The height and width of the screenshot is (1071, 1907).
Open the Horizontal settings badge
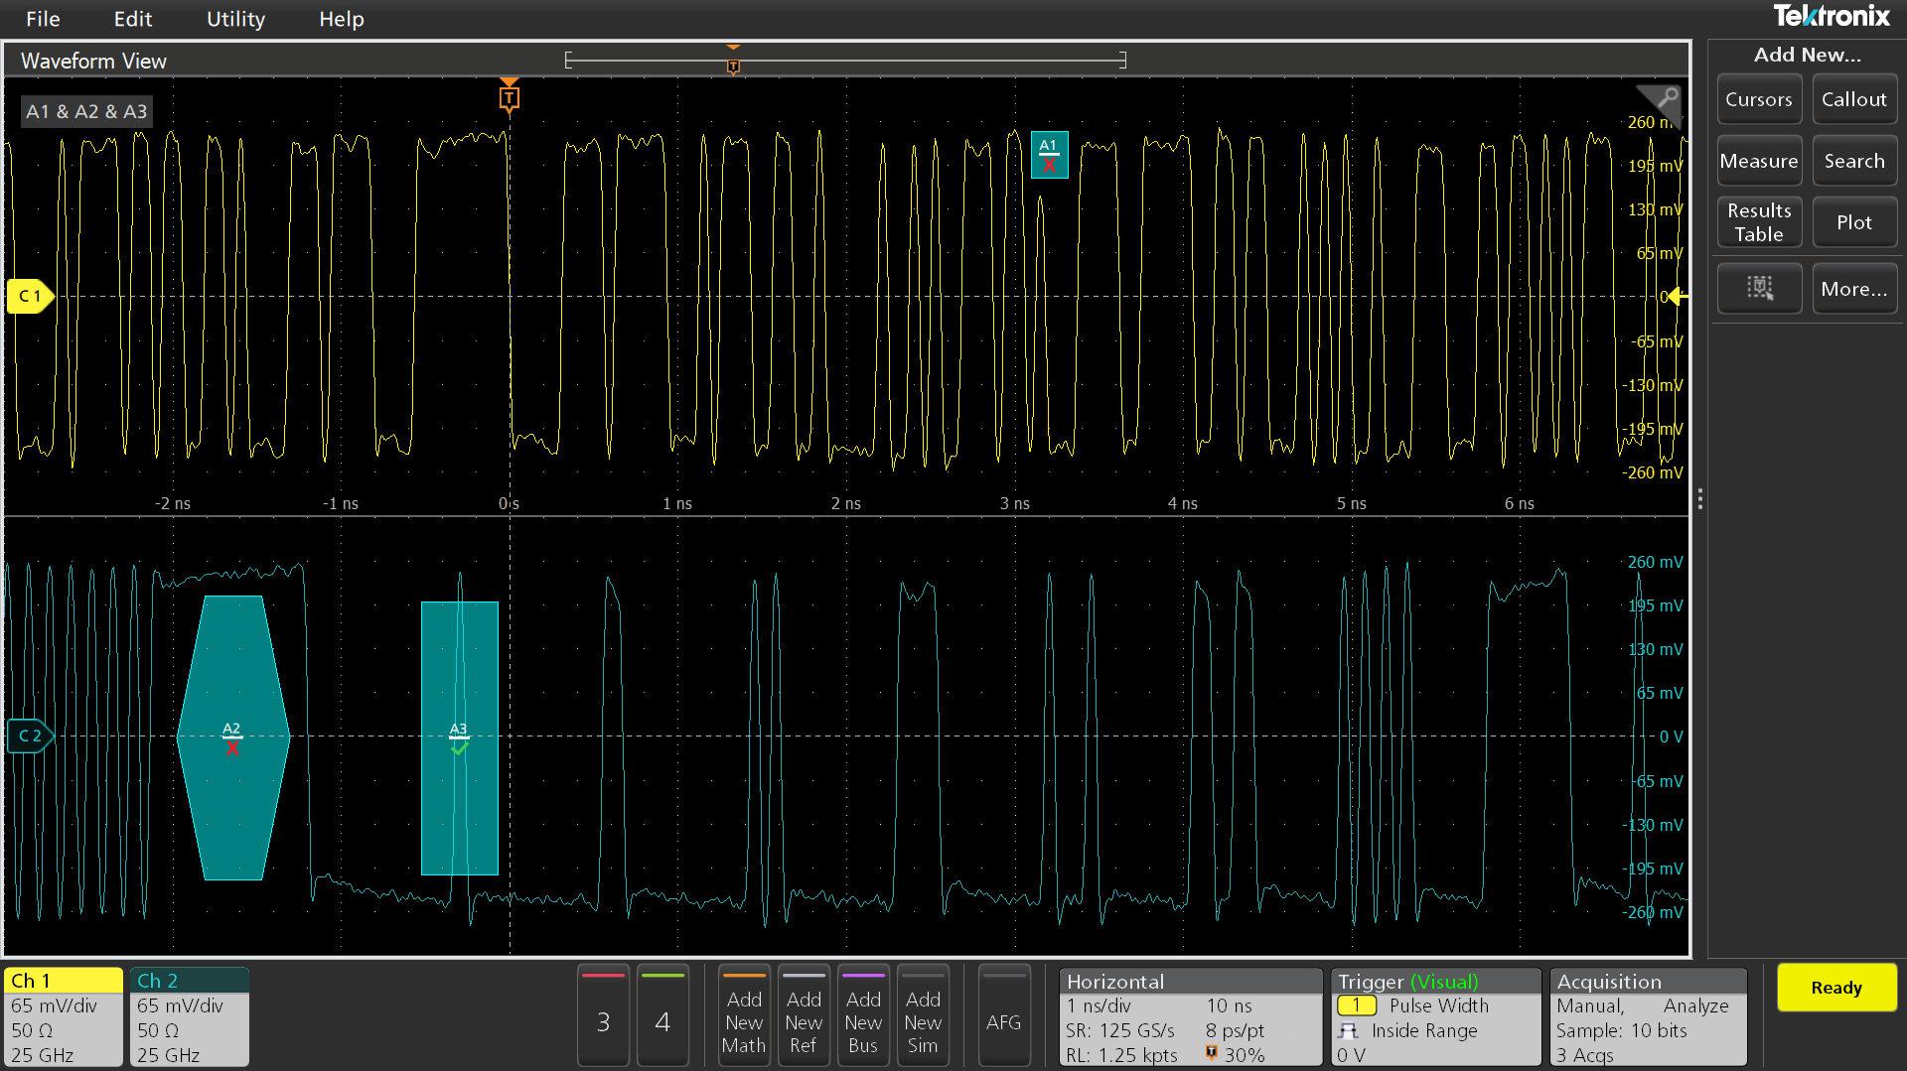(1191, 1016)
